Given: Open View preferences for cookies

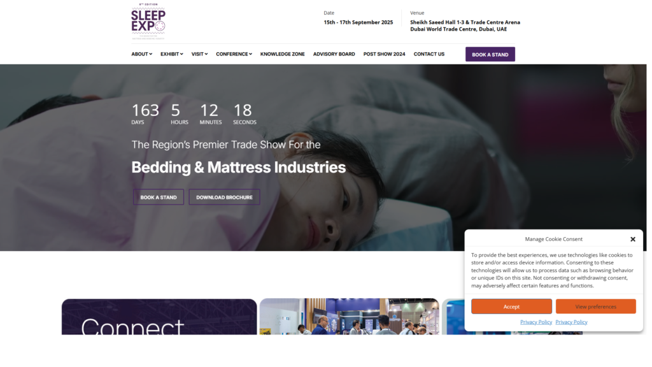Looking at the screenshot, I should pos(595,306).
